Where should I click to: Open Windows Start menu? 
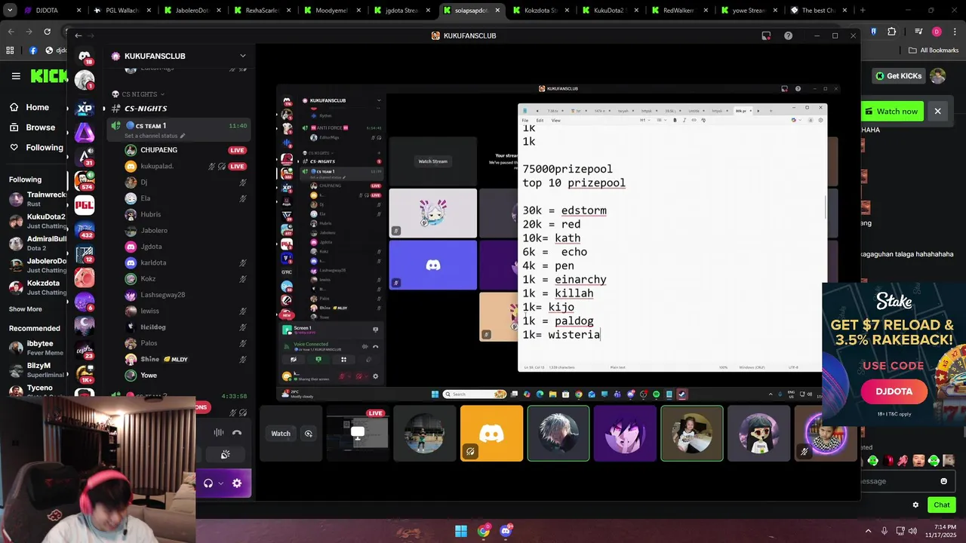coord(461,531)
